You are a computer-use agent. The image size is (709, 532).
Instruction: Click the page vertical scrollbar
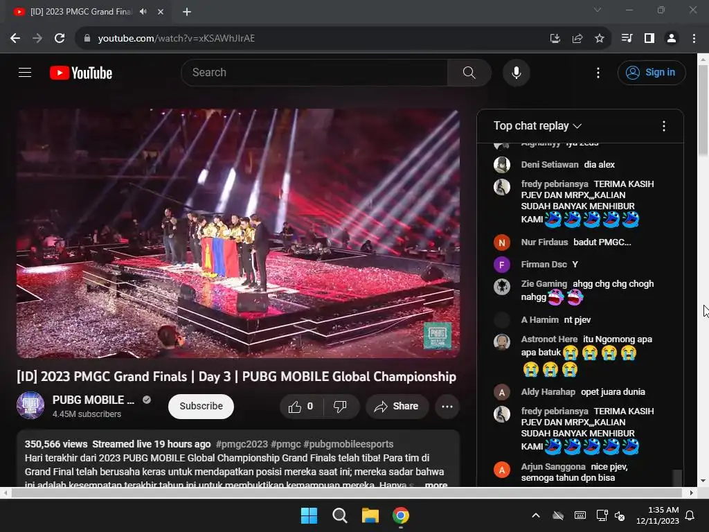click(703, 110)
